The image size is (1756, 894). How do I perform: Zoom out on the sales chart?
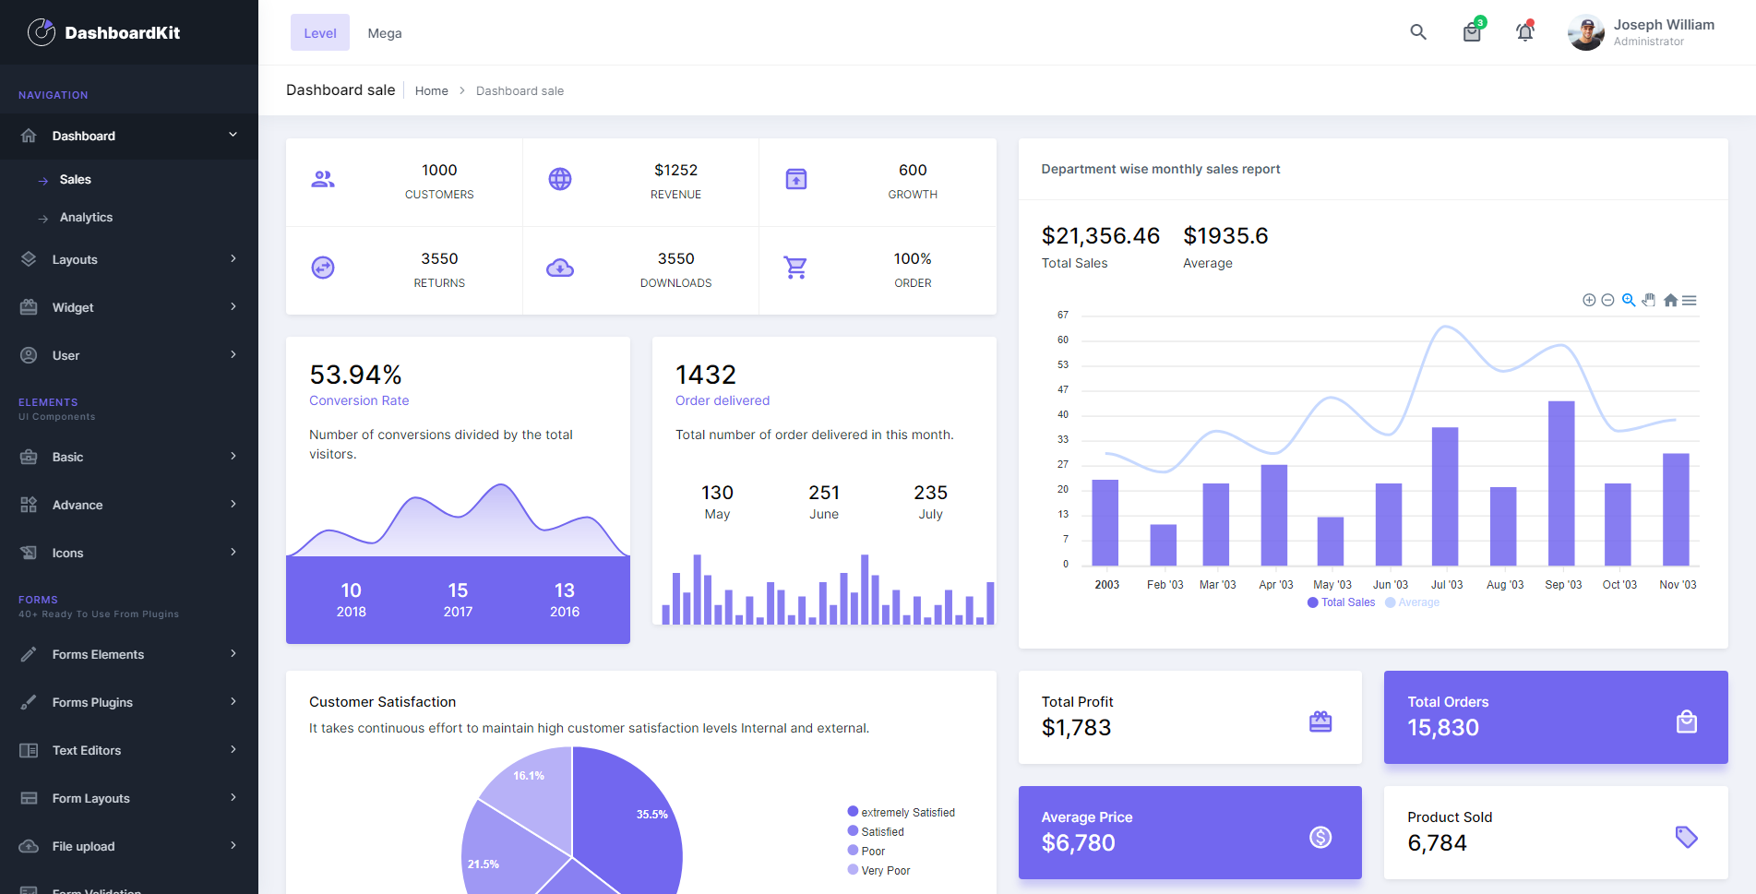[1607, 300]
